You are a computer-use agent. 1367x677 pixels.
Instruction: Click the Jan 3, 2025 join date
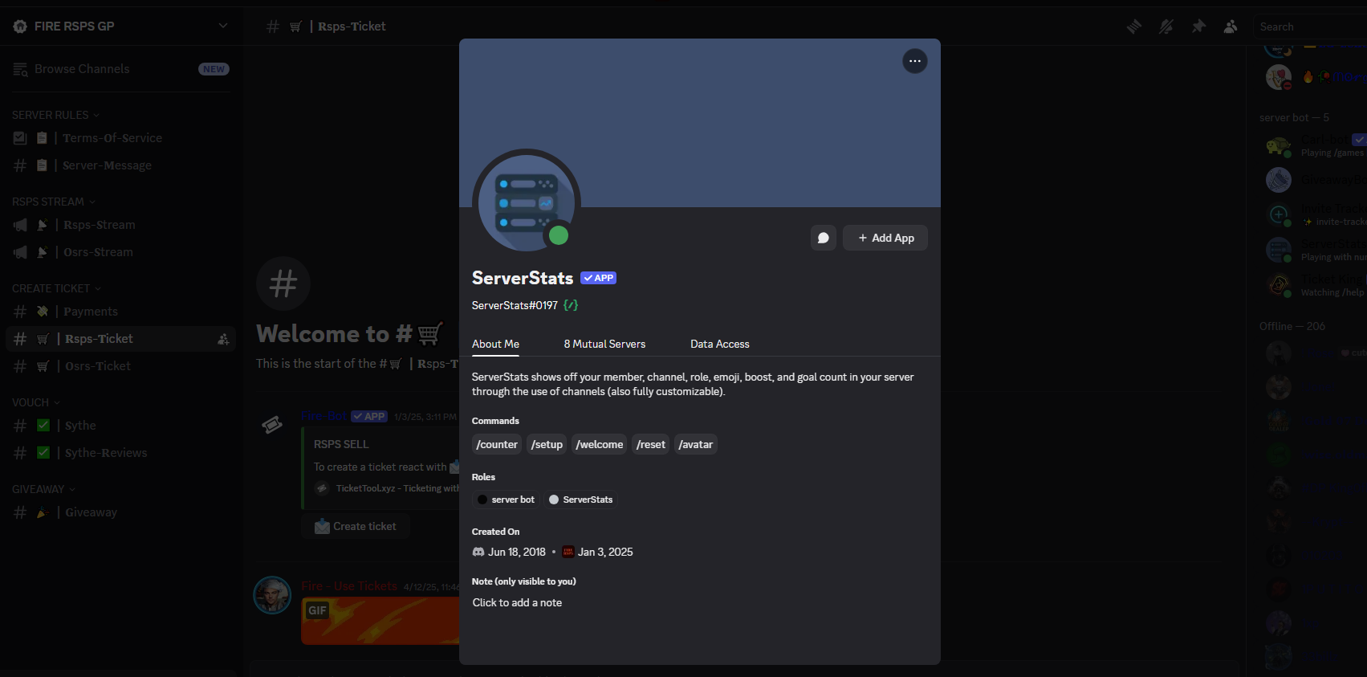(605, 552)
